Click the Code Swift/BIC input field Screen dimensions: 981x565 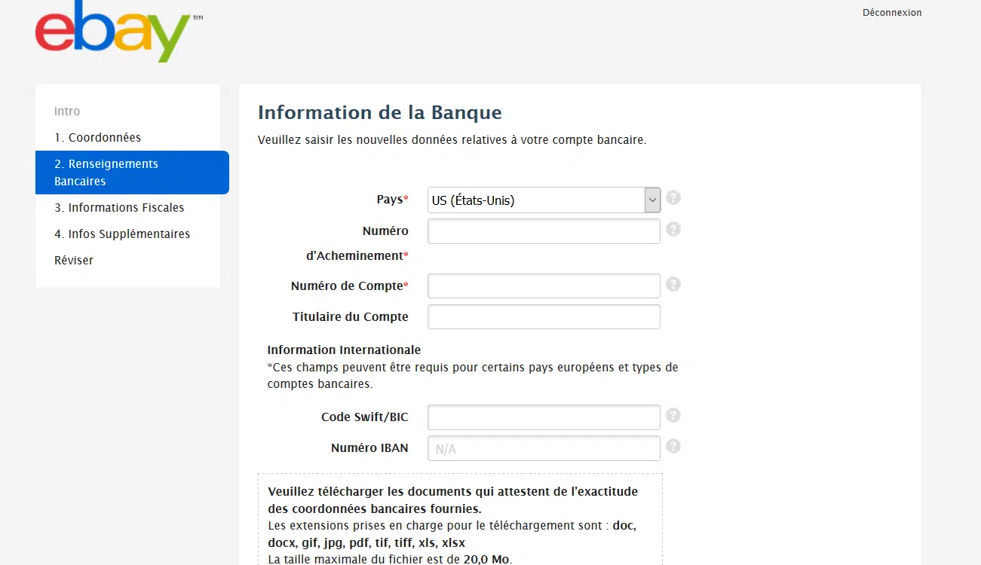(544, 417)
